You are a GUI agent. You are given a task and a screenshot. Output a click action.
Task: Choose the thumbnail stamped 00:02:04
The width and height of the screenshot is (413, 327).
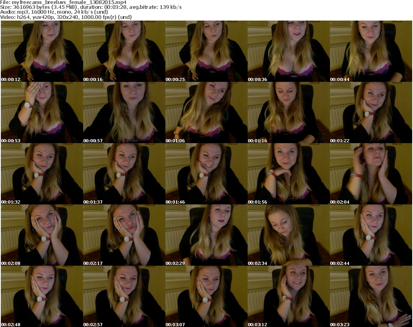[371, 174]
